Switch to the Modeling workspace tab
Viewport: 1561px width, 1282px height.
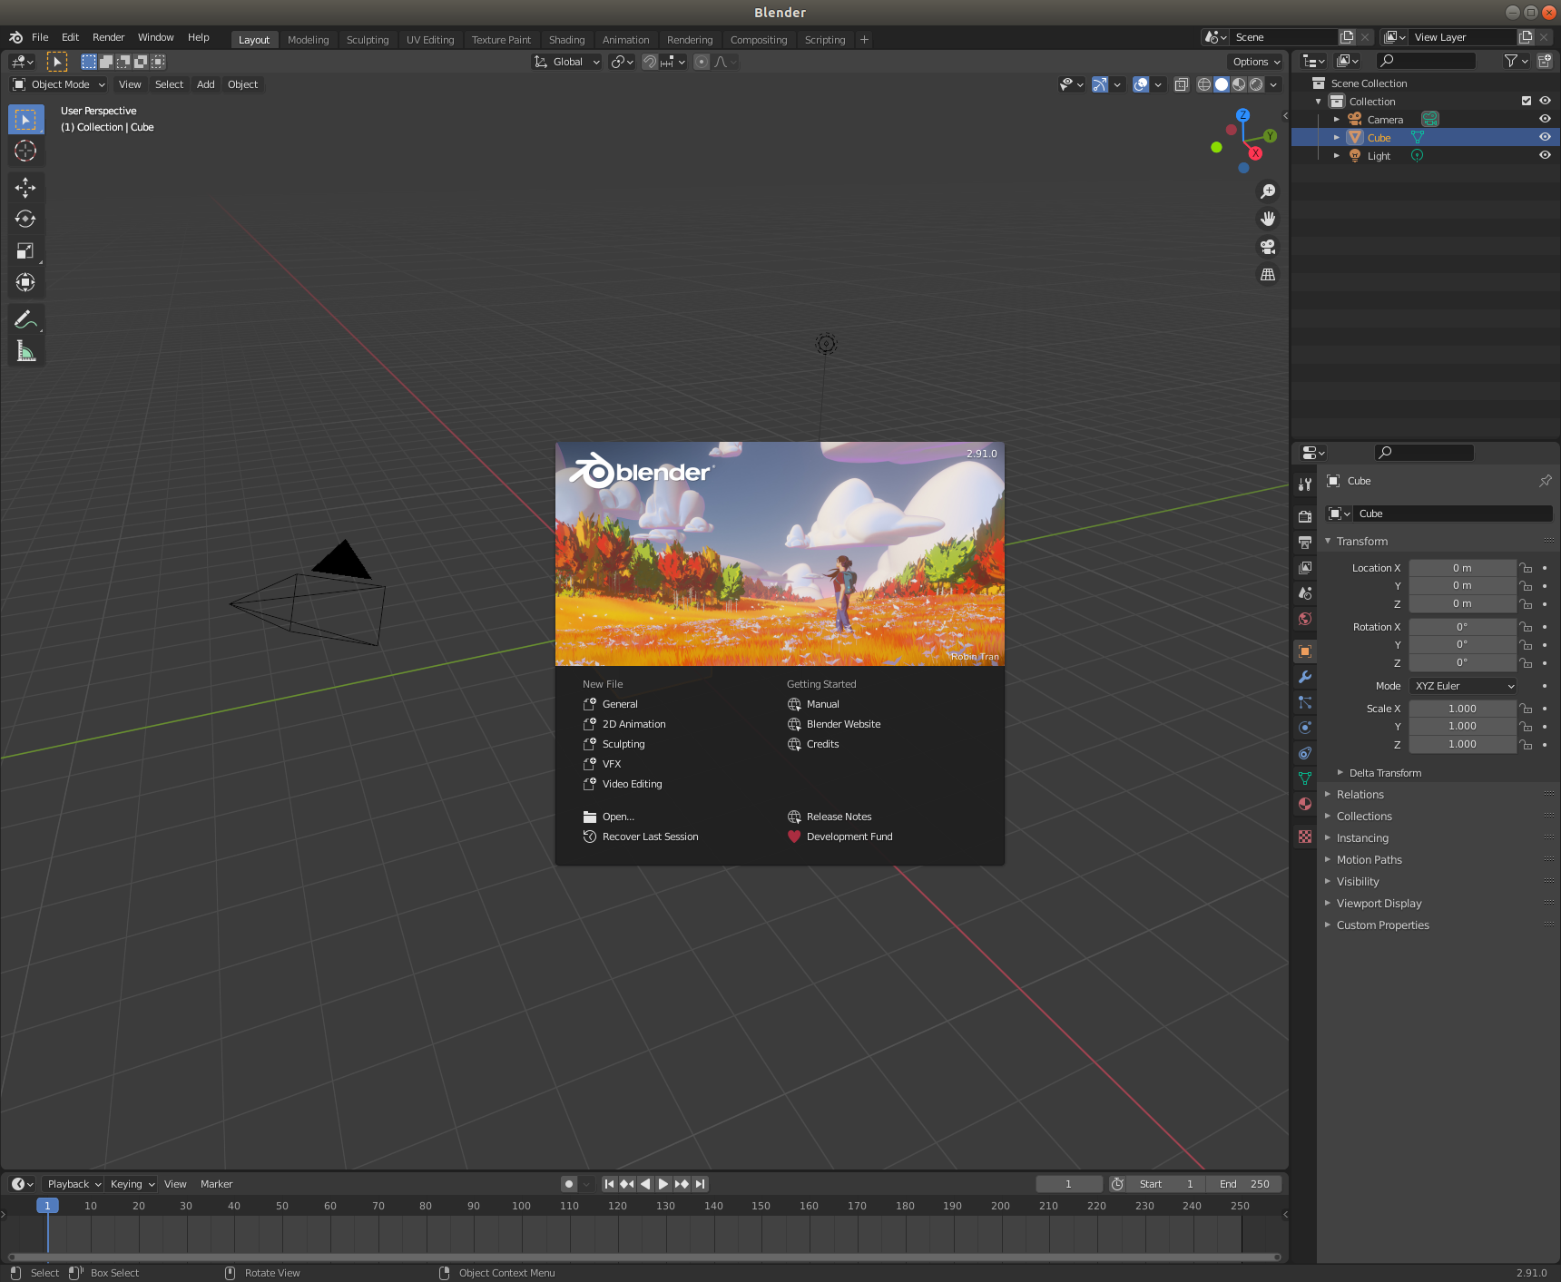tap(308, 40)
